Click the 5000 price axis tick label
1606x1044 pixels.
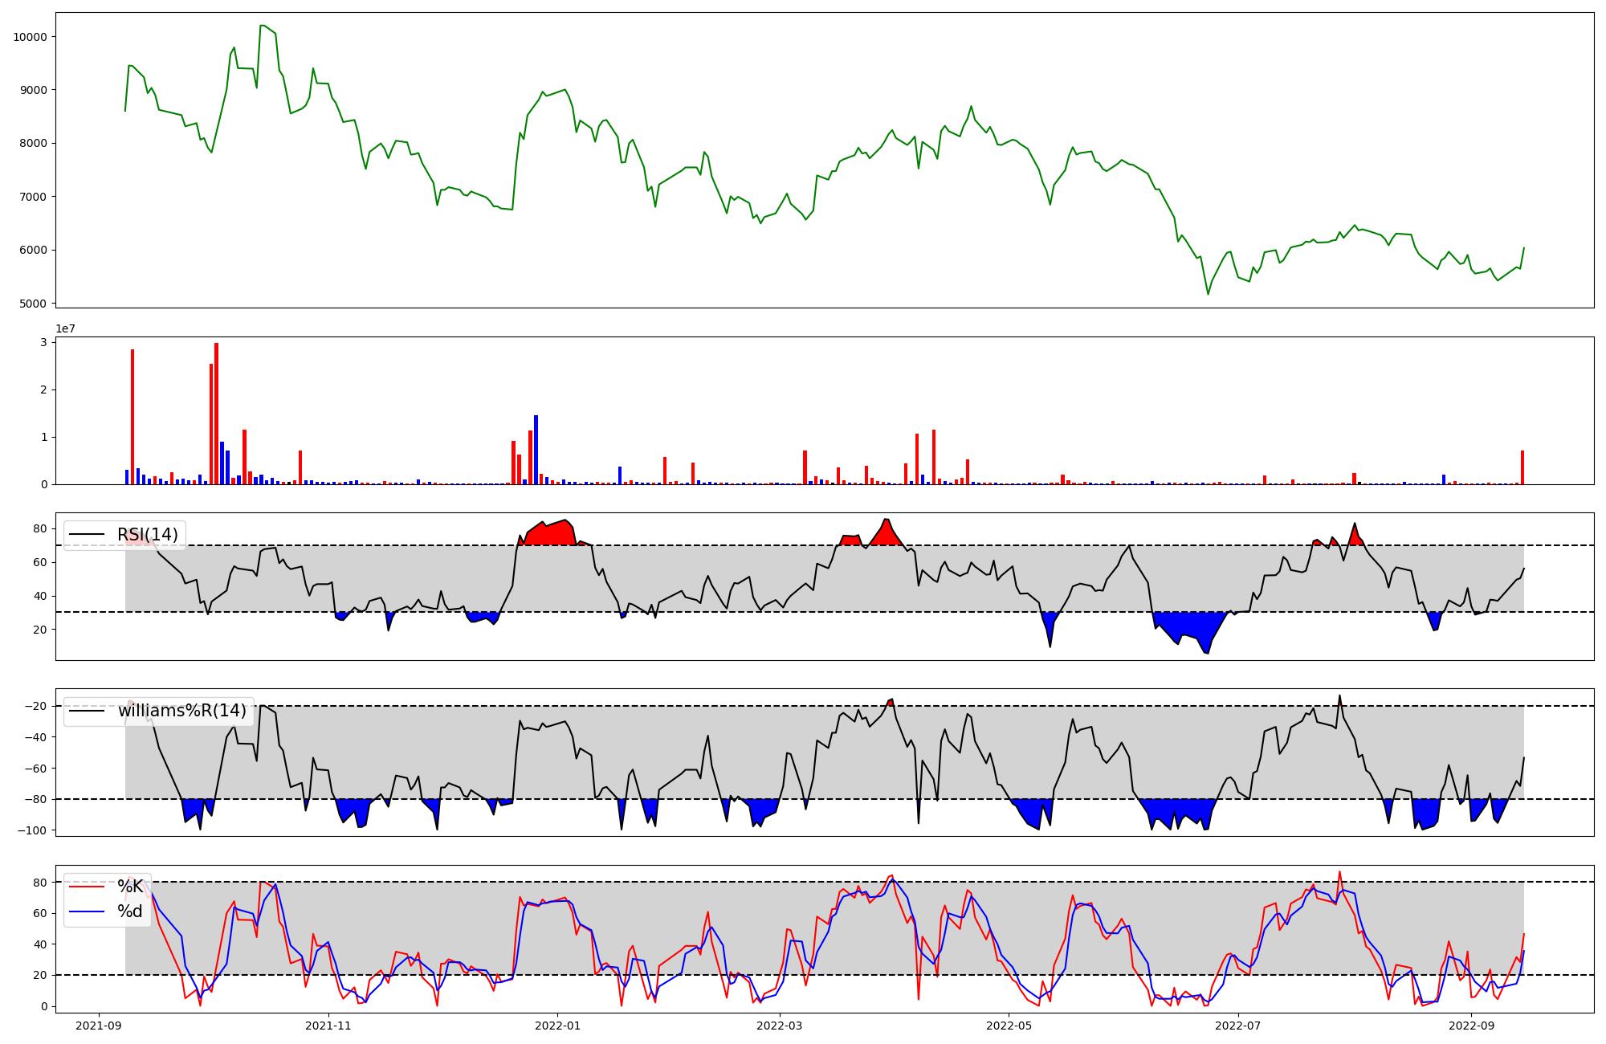33,304
